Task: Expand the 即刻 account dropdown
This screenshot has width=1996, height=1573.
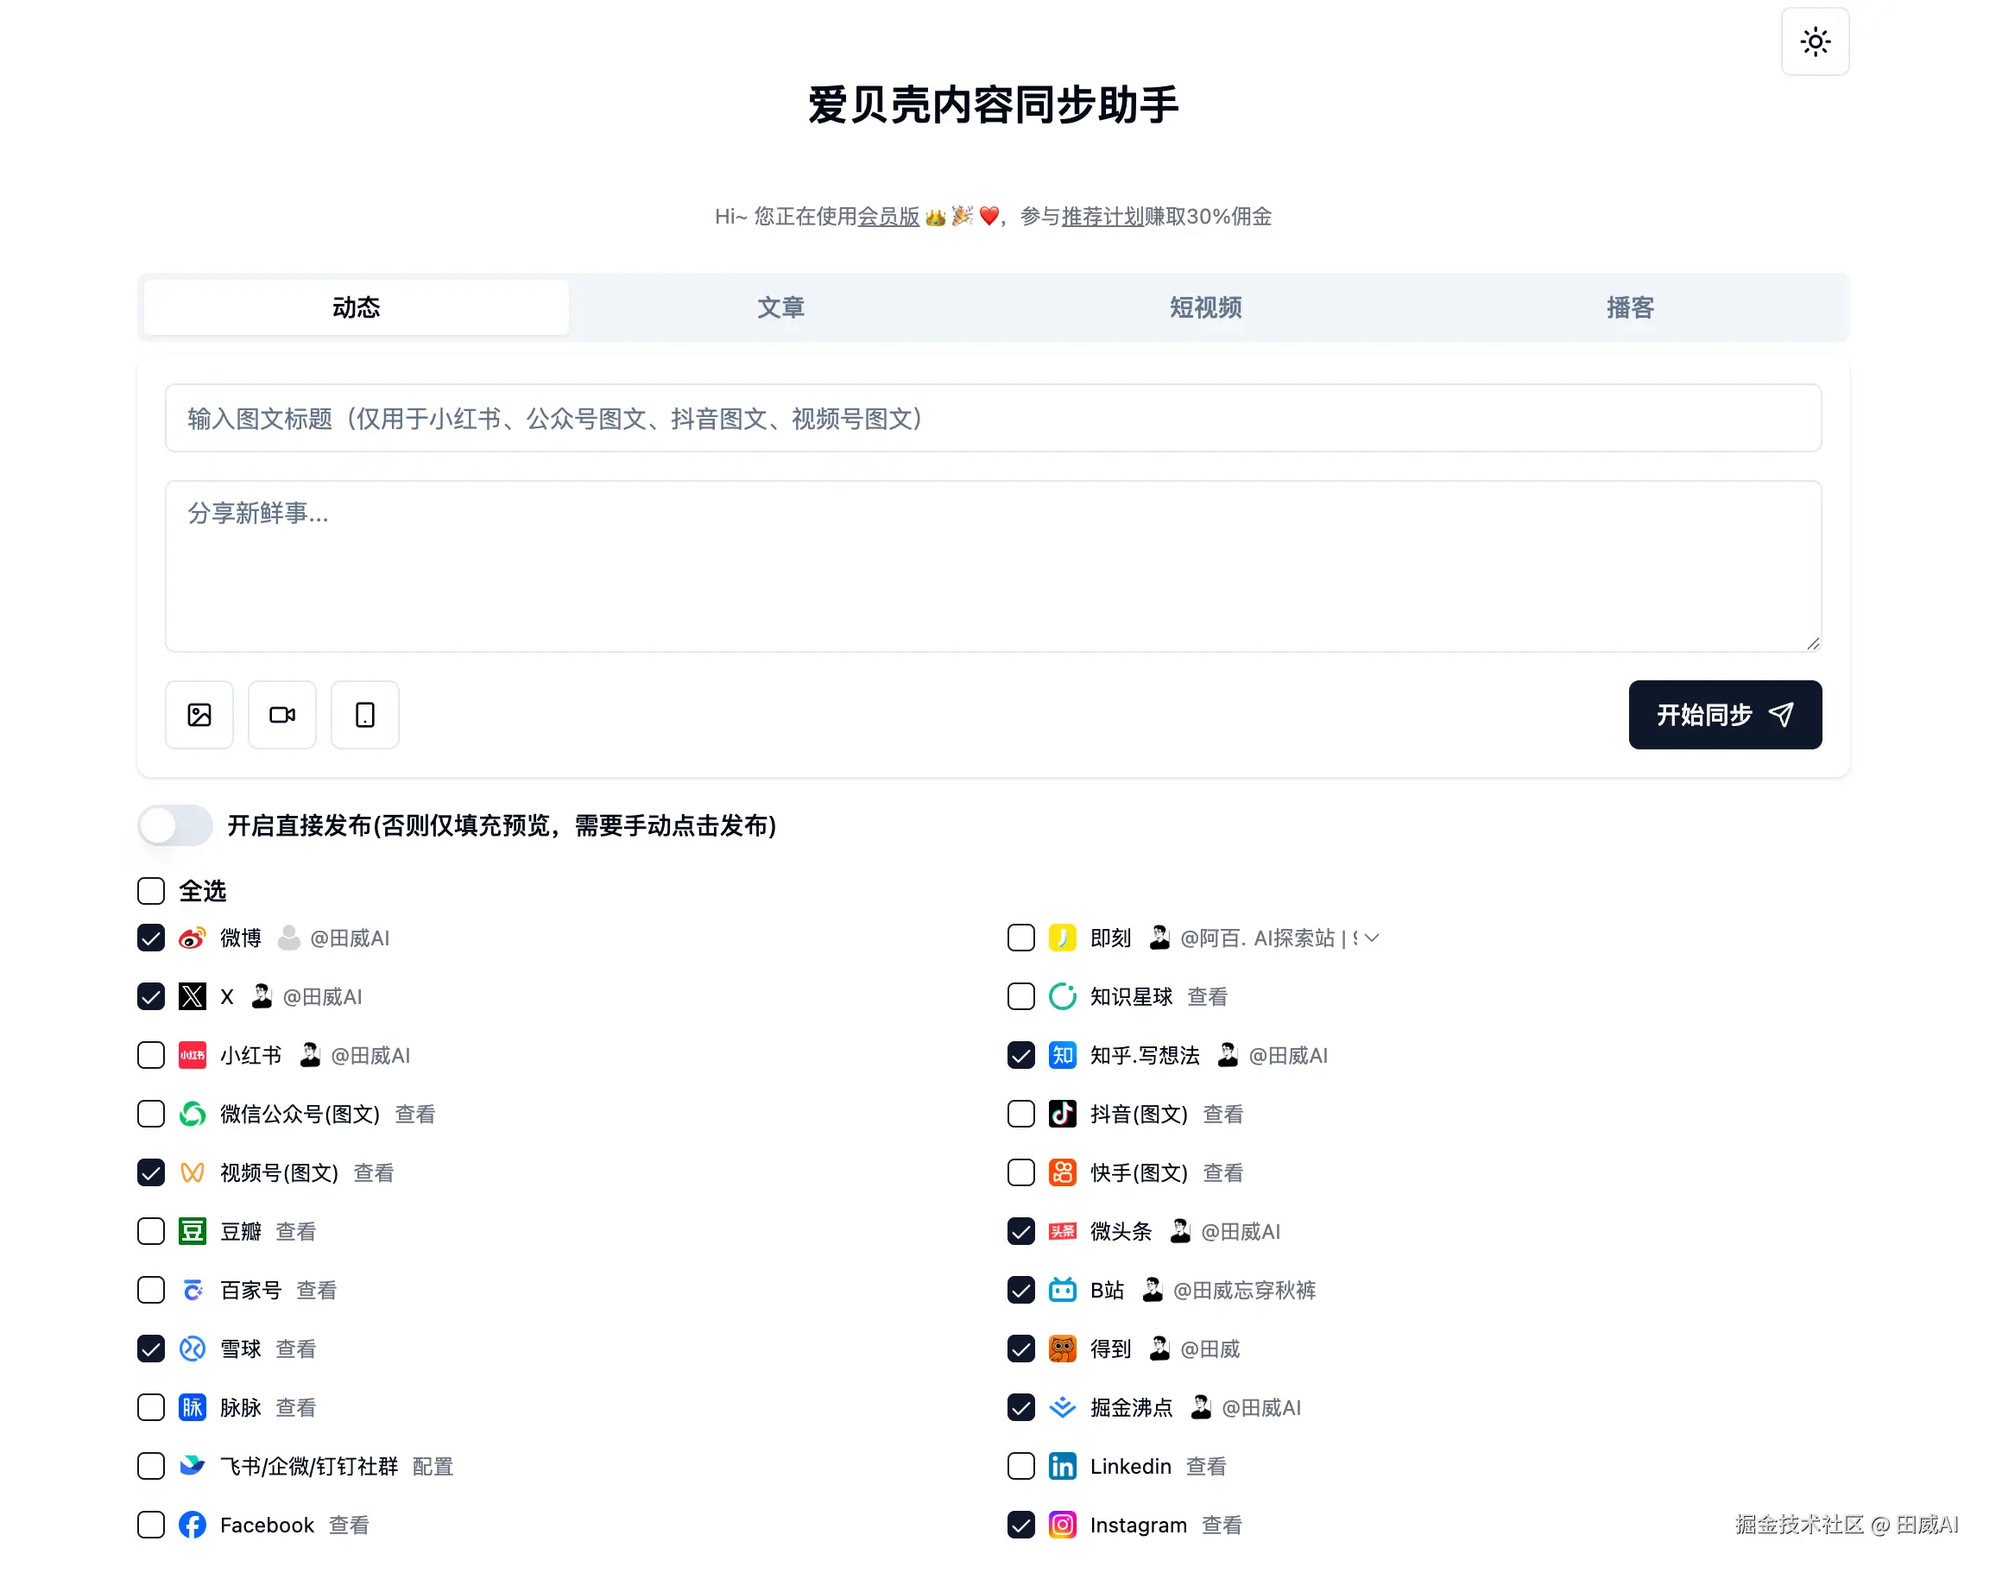Action: [x=1372, y=938]
